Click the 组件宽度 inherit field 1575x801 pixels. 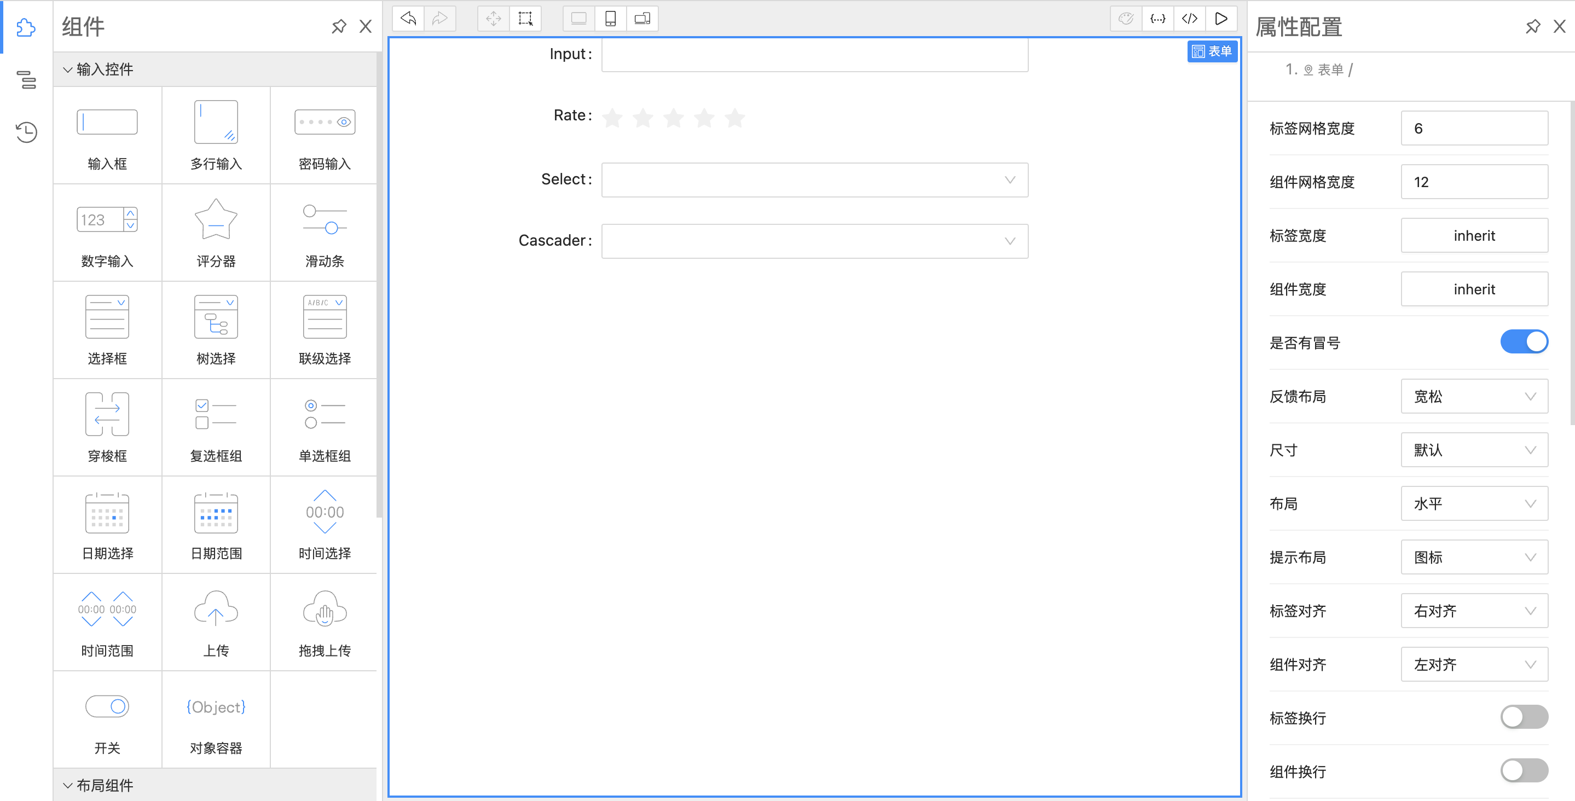(x=1474, y=289)
